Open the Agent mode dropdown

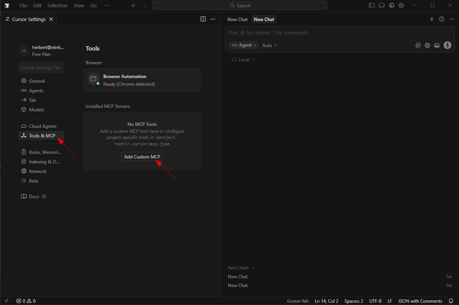pos(244,45)
